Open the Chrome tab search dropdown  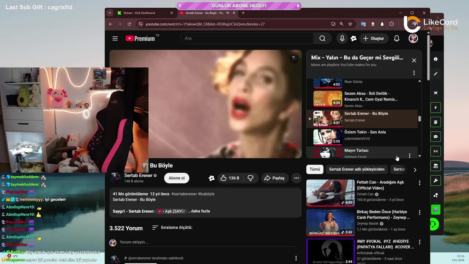pyautogui.click(x=110, y=13)
